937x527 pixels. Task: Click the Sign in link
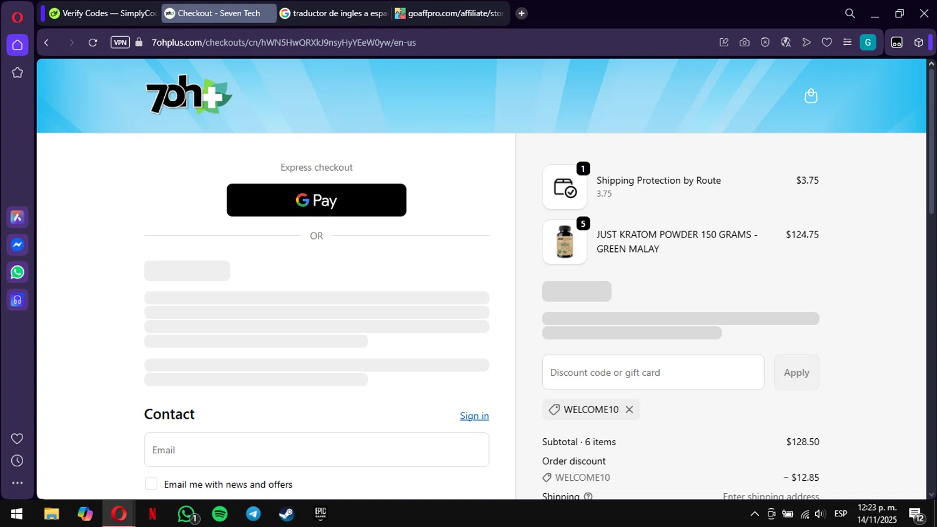click(x=474, y=416)
